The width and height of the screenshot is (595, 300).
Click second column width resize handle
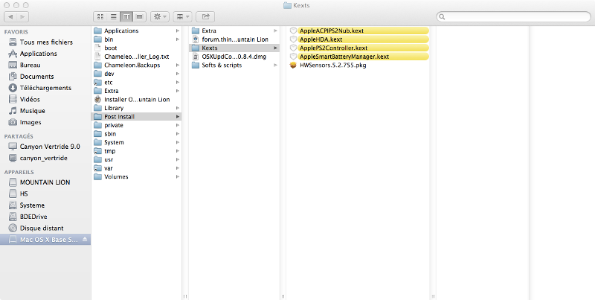(283, 296)
